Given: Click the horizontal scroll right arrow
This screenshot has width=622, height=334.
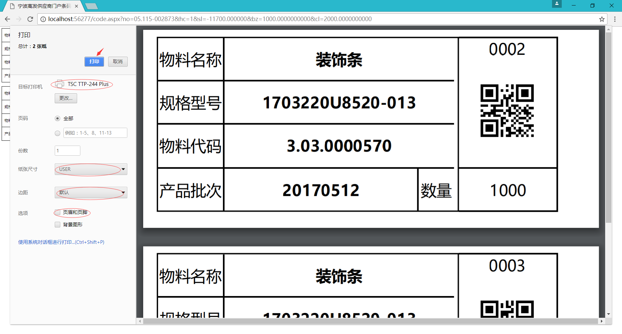Looking at the screenshot, I should [602, 321].
